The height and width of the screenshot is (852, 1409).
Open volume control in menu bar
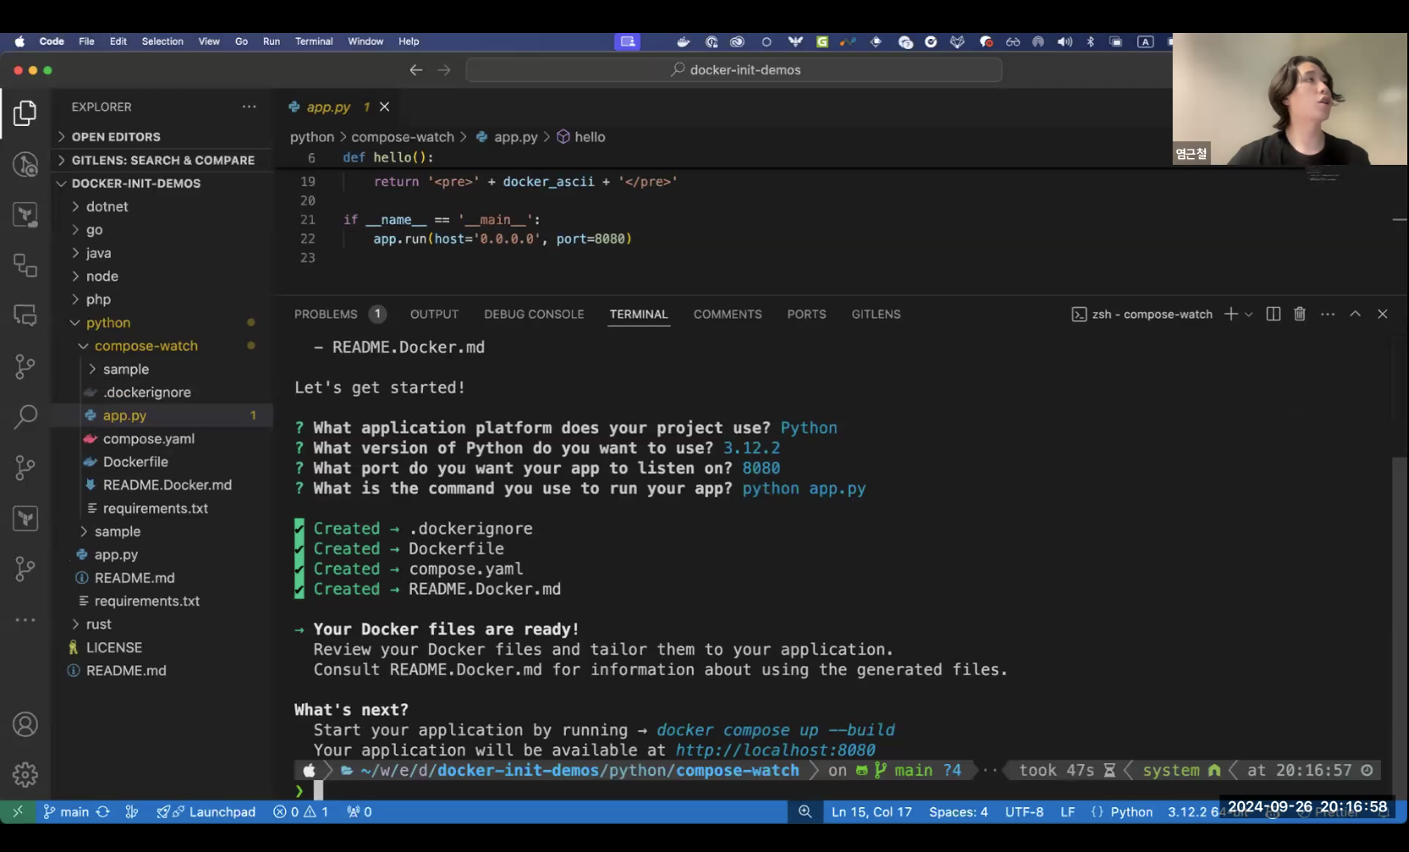click(1064, 41)
